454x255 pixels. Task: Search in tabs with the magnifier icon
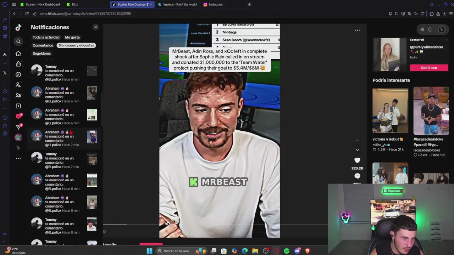pos(432,5)
